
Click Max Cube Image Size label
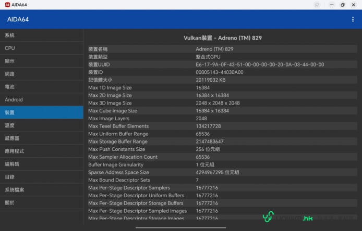[x=113, y=111]
